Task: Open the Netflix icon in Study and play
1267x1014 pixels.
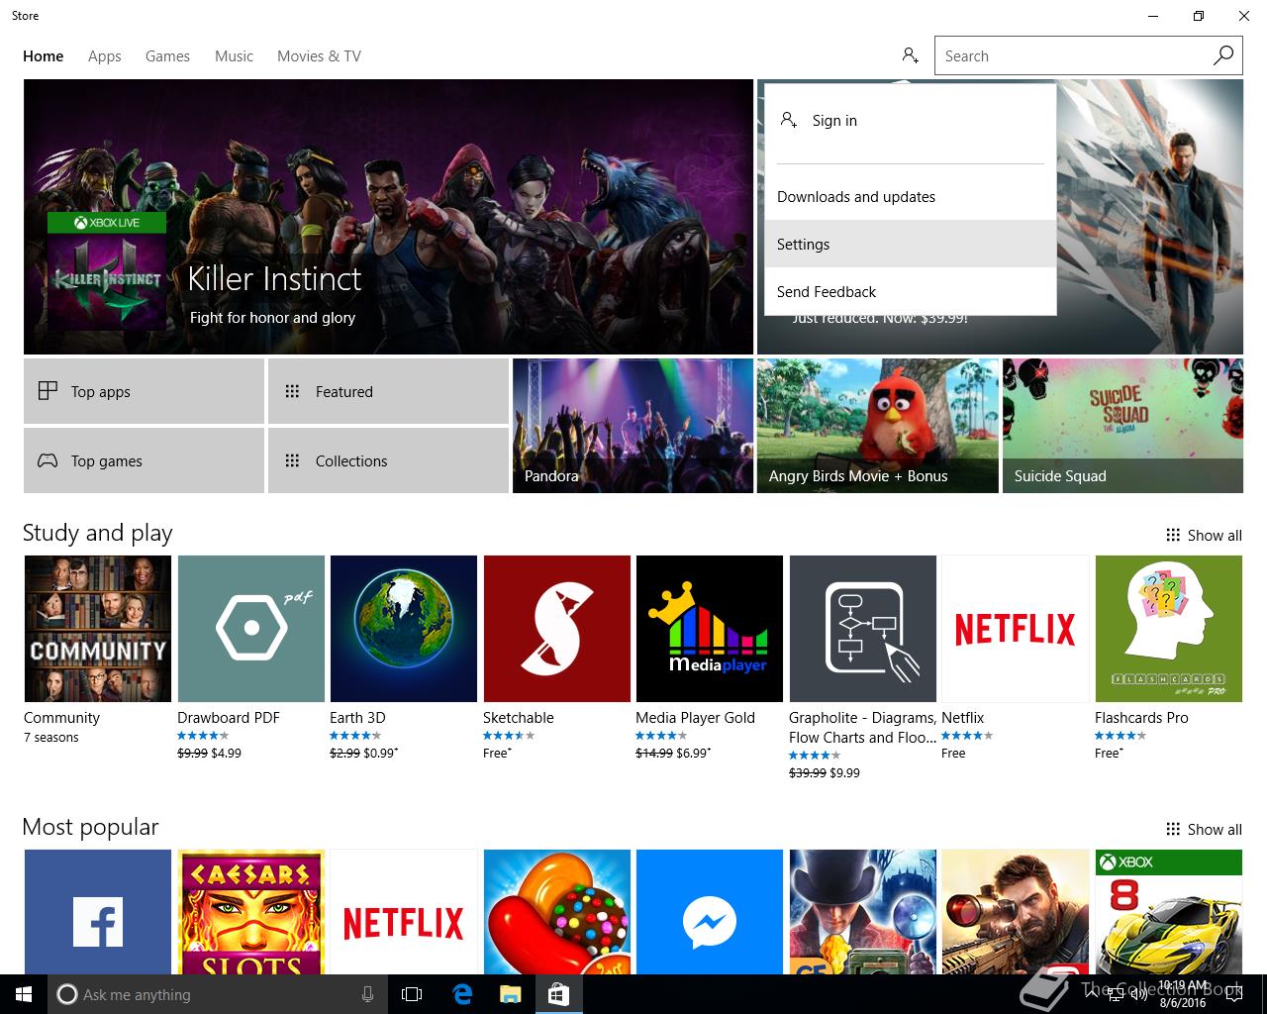Action: pos(1016,629)
